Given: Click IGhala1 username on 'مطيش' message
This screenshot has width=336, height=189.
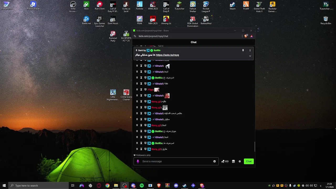Looking at the screenshot, I should [x=159, y=119].
